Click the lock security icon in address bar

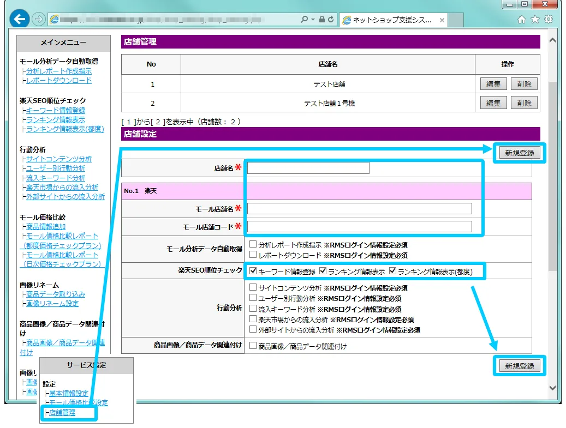click(322, 20)
